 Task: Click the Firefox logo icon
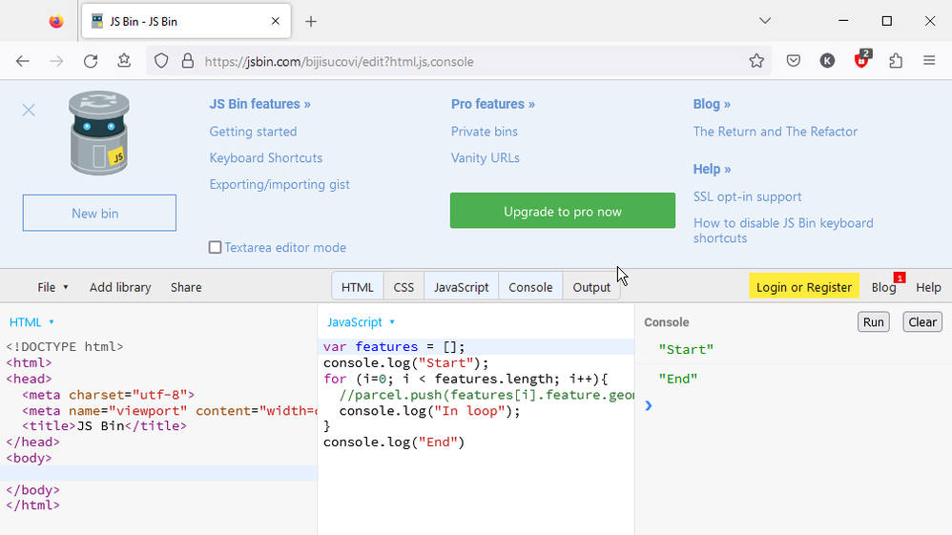coord(56,21)
